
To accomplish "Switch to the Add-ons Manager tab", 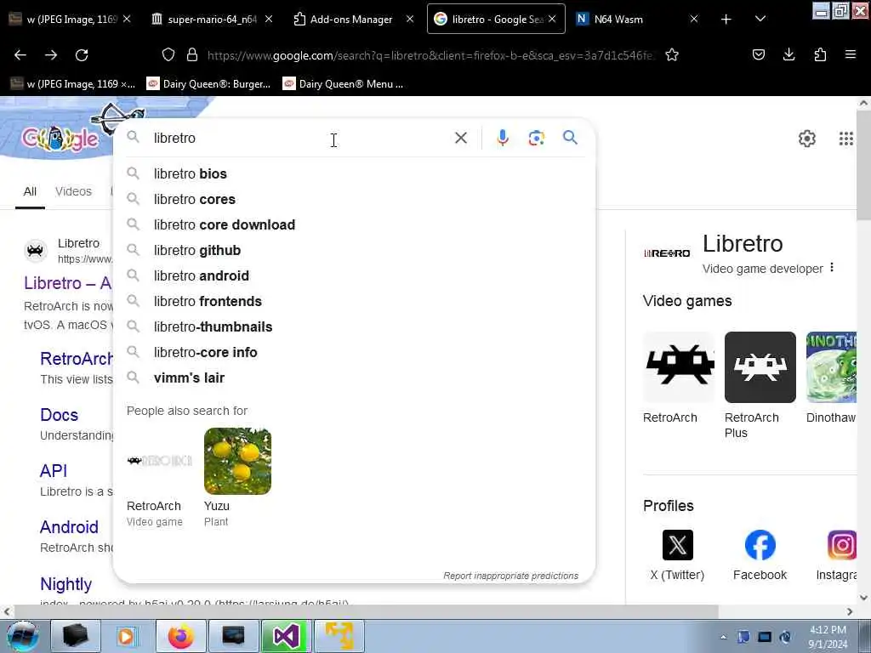I will pos(351,19).
